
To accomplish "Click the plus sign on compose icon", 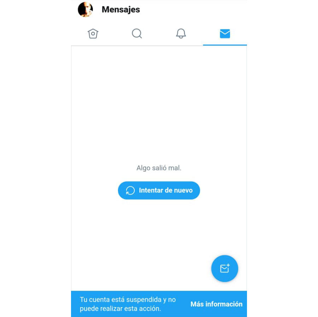I will 228,265.
